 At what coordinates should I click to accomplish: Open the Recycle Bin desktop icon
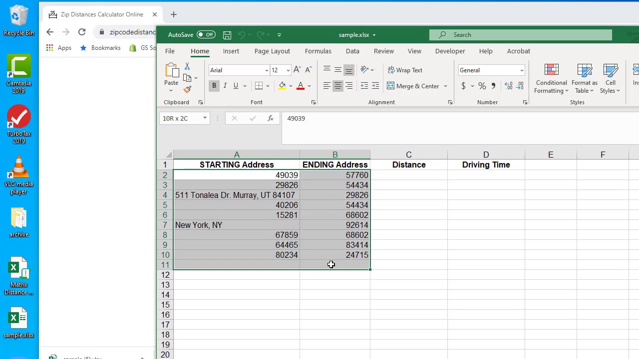19,20
